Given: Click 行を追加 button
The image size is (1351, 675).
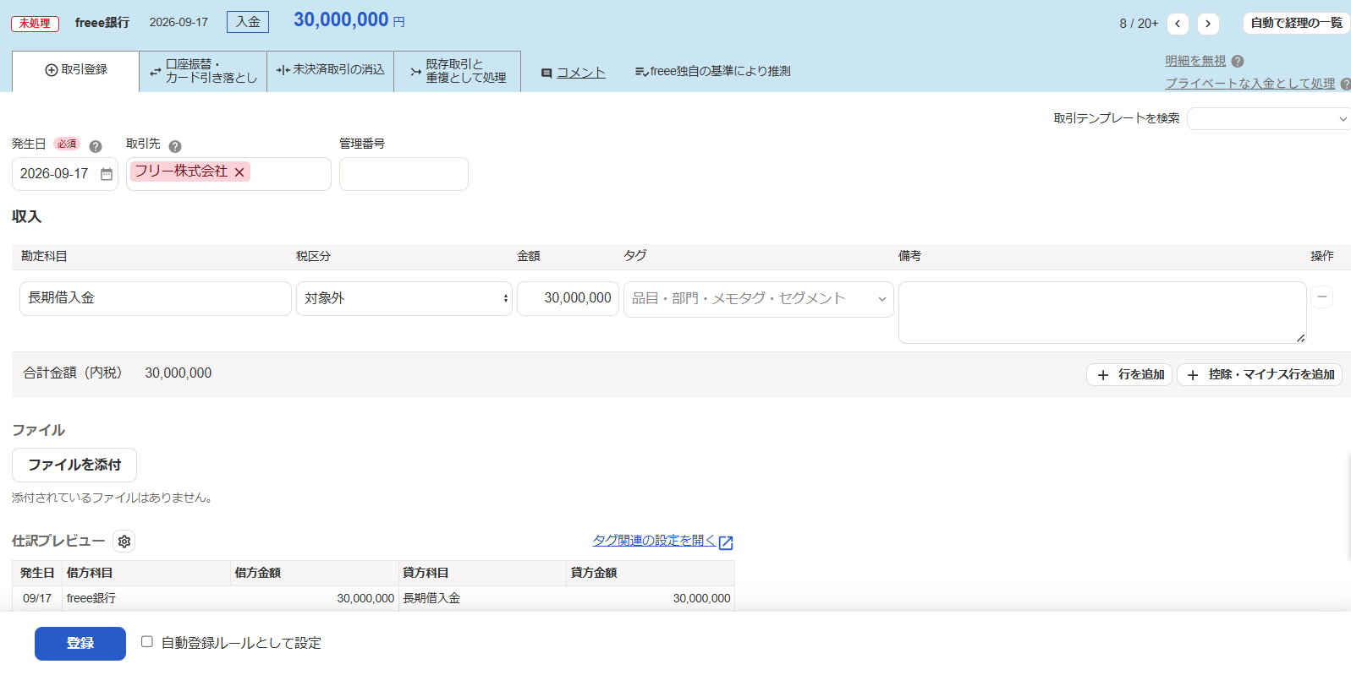Looking at the screenshot, I should click(x=1129, y=374).
